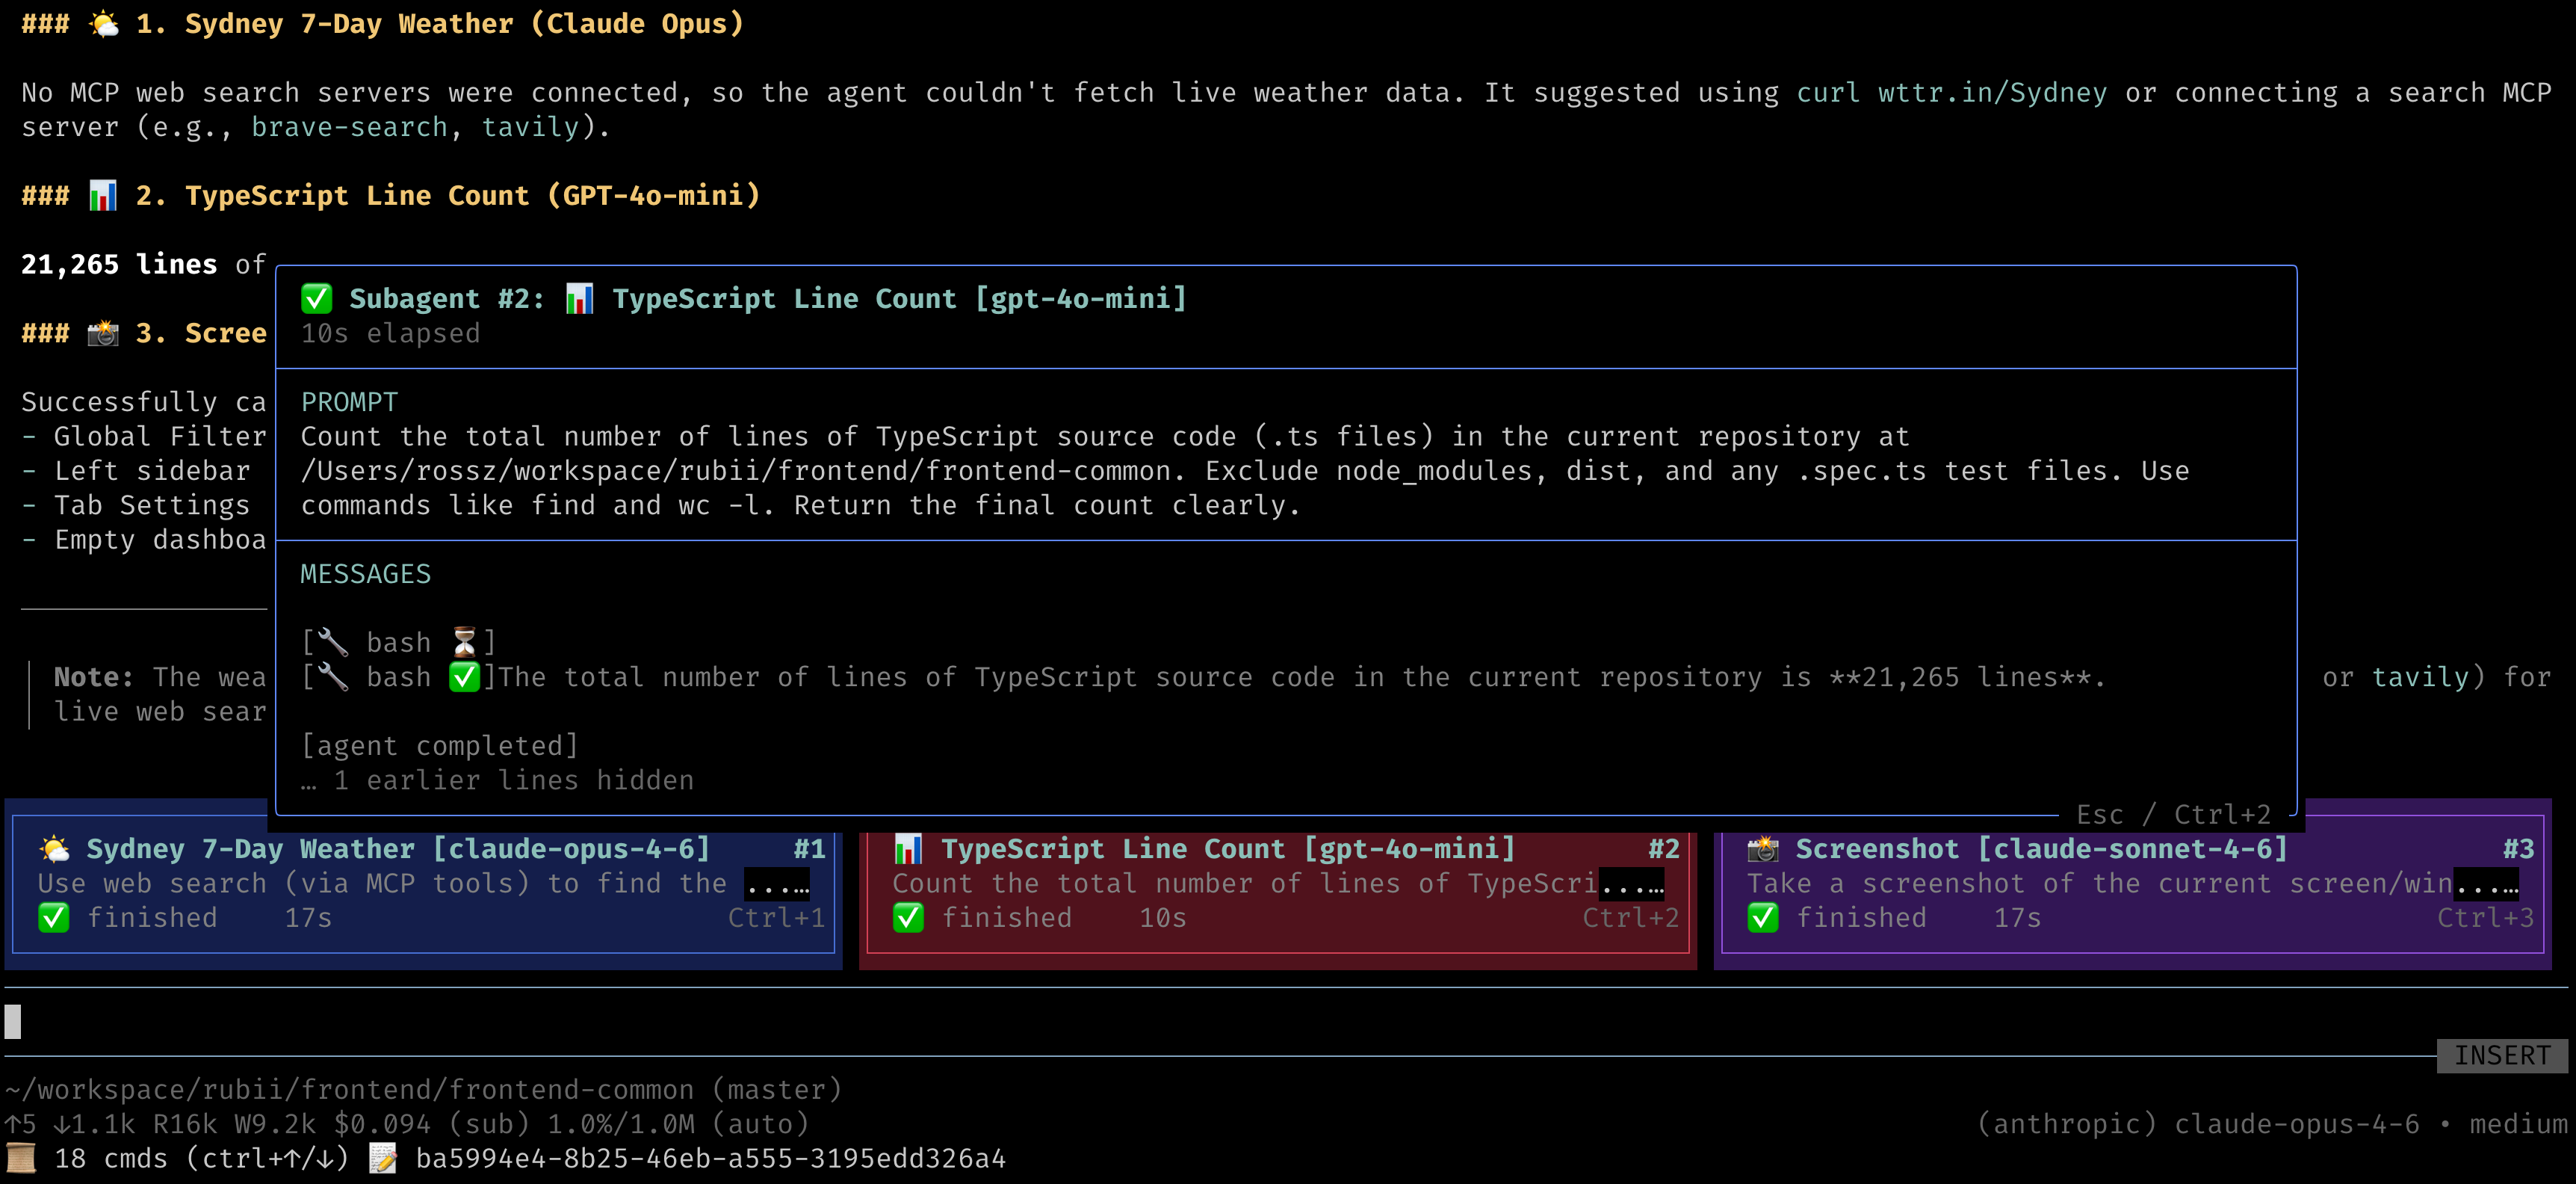Viewport: 2576px width, 1184px height.
Task: Click the camera icon on Screenshot card
Action: pos(1763,850)
